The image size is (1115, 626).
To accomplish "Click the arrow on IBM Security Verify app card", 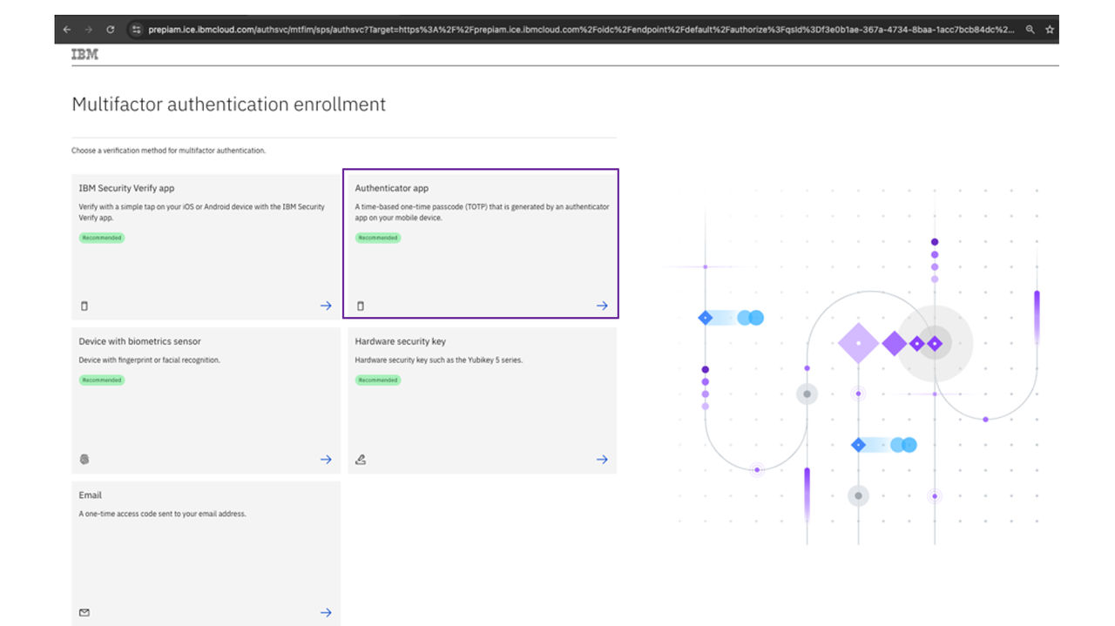I will [326, 306].
